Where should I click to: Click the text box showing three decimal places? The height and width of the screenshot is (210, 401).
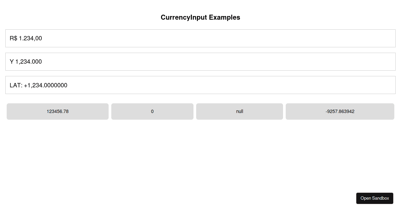point(200,62)
